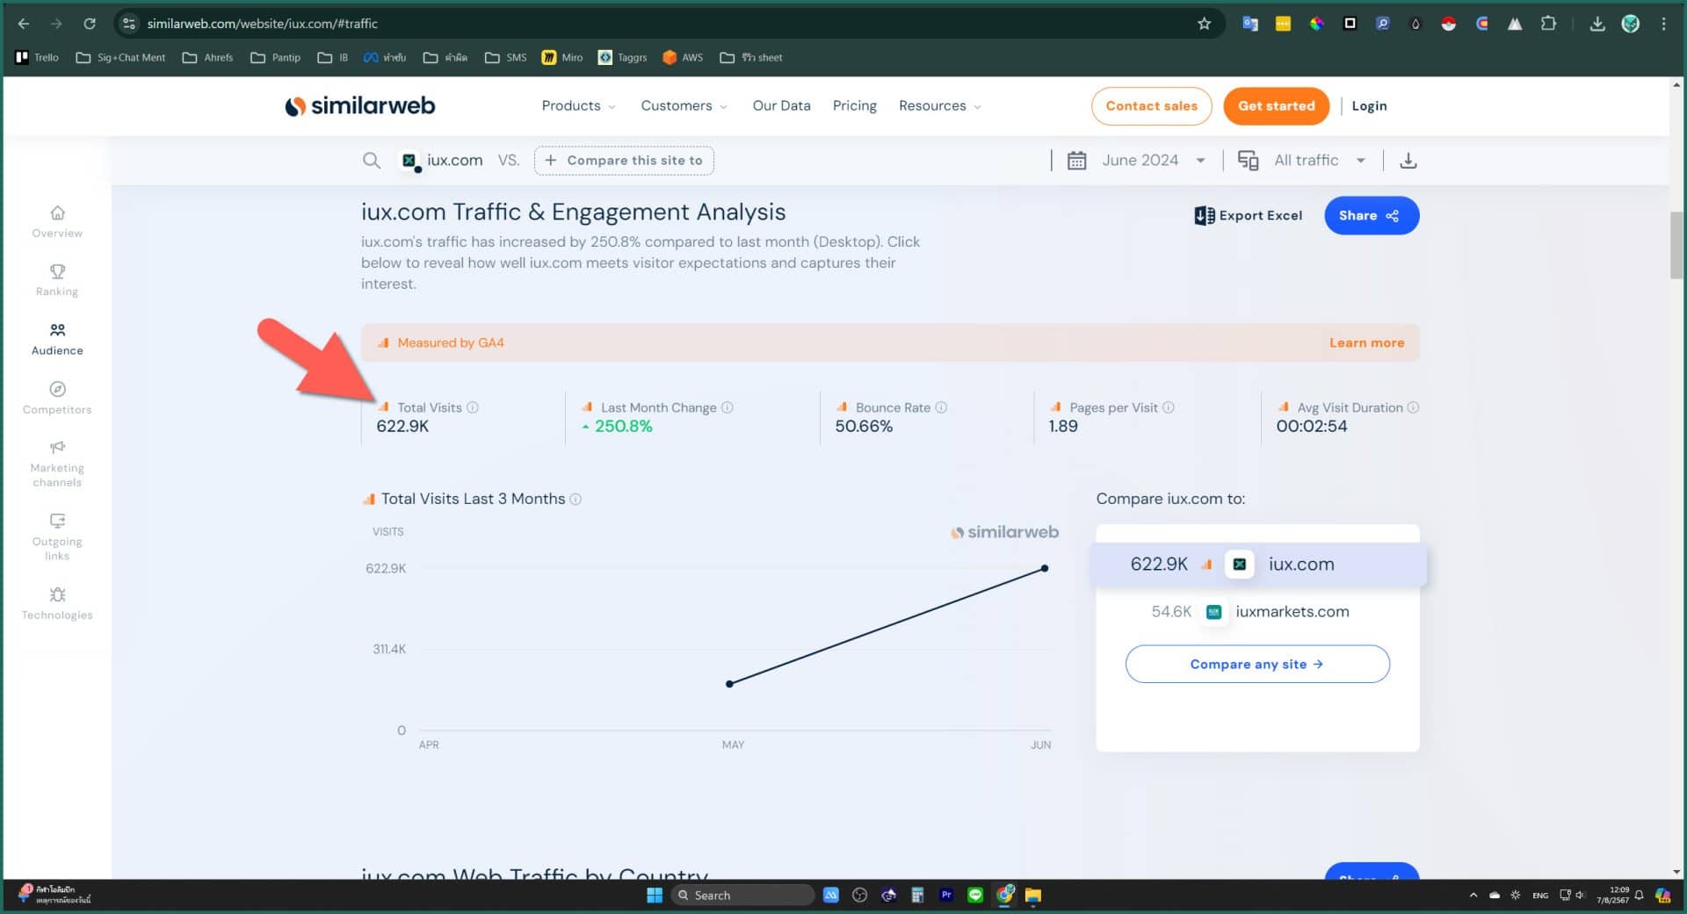Viewport: 1687px width, 914px height.
Task: Click Get started button
Action: [1276, 105]
